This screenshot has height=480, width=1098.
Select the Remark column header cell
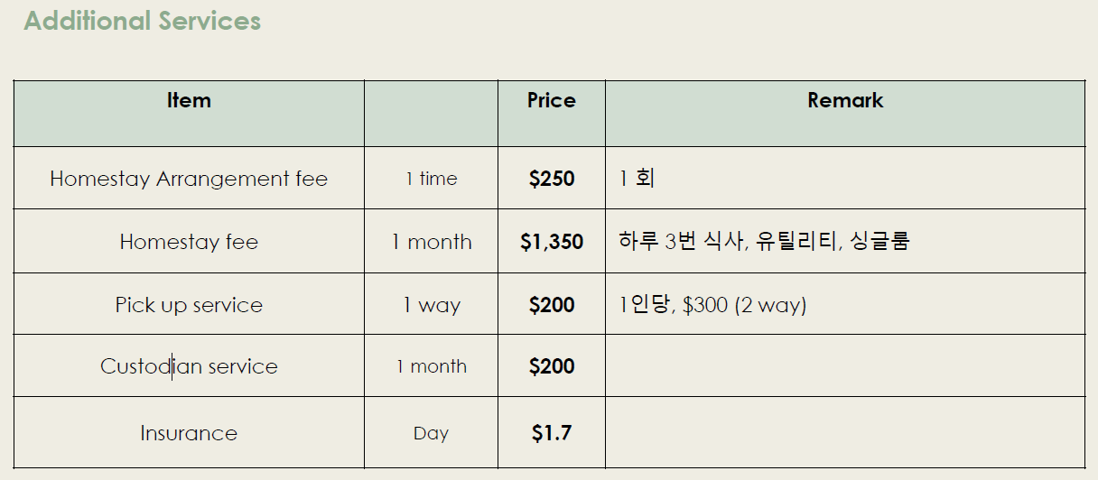[x=844, y=101]
